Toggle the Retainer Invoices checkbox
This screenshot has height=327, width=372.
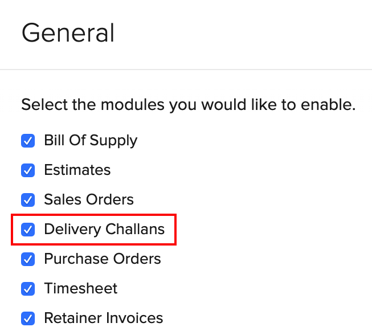click(28, 318)
